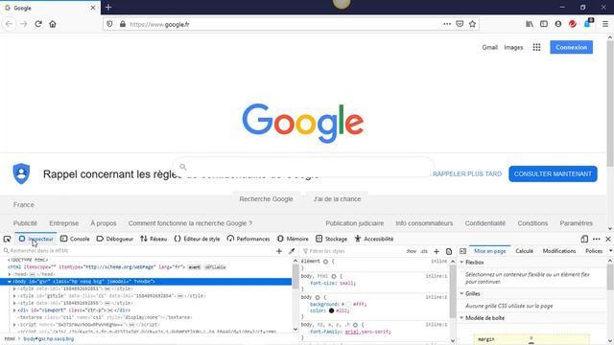614x345 pixels.
Task: Open the Firefox account menu
Action: click(558, 24)
